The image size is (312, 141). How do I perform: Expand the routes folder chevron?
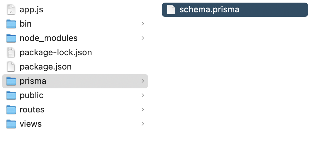pos(143,109)
